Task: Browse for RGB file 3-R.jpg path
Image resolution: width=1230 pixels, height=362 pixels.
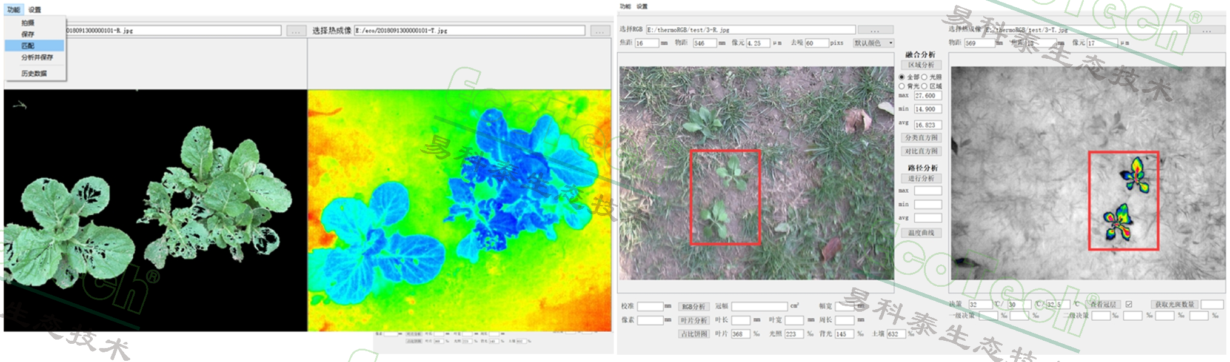Action: click(875, 30)
